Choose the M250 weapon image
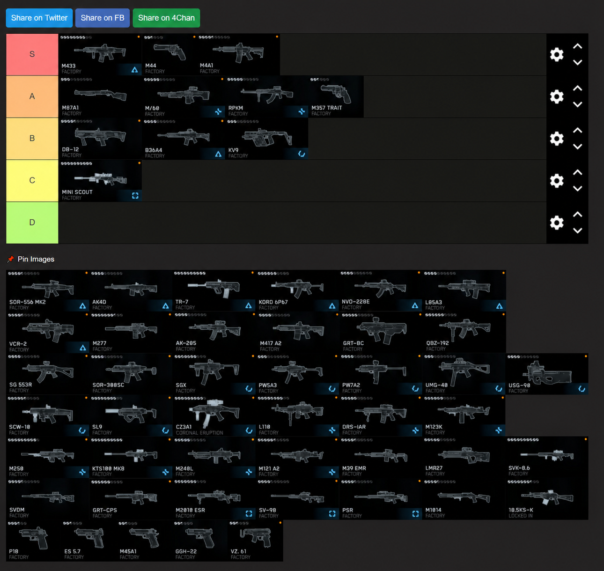Image resolution: width=604 pixels, height=571 pixels. pyautogui.click(x=48, y=457)
